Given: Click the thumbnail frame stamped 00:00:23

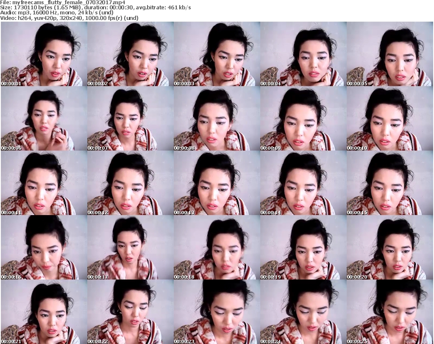Looking at the screenshot, I should 217,312.
